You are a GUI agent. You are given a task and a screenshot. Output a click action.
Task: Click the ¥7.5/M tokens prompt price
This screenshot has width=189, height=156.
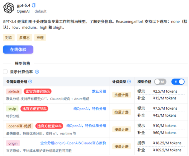(165, 108)
